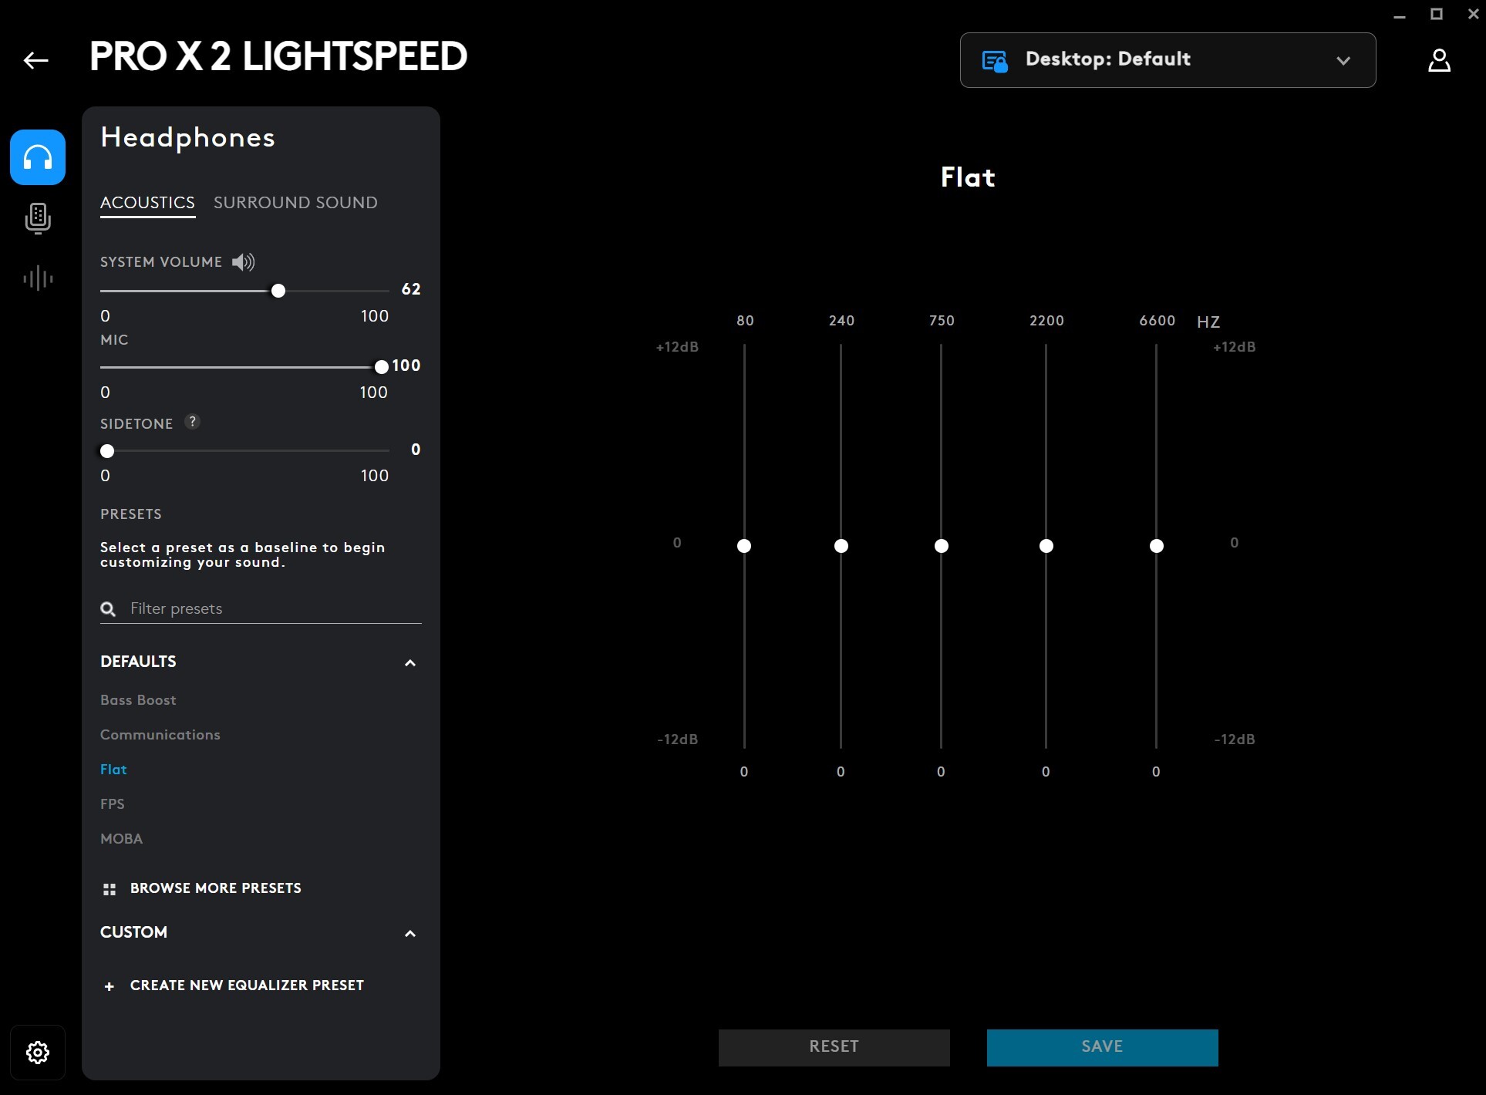Viewport: 1486px width, 1095px height.
Task: Select the Bass Boost preset
Action: pos(138,700)
